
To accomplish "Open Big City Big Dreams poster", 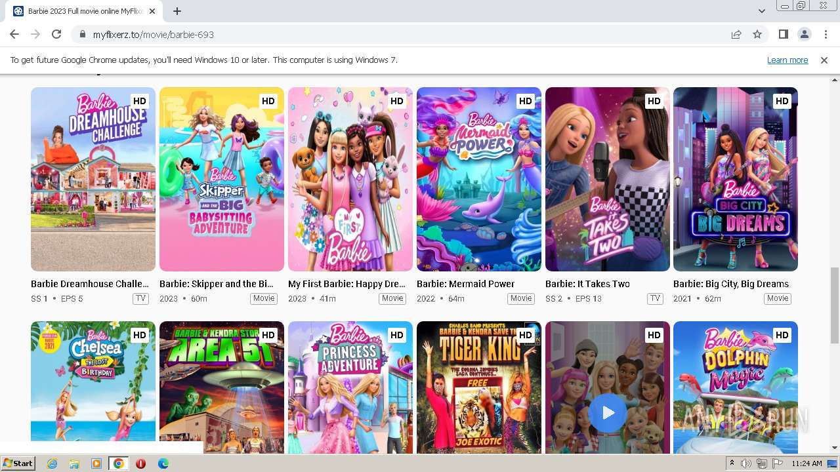I will 736,179.
